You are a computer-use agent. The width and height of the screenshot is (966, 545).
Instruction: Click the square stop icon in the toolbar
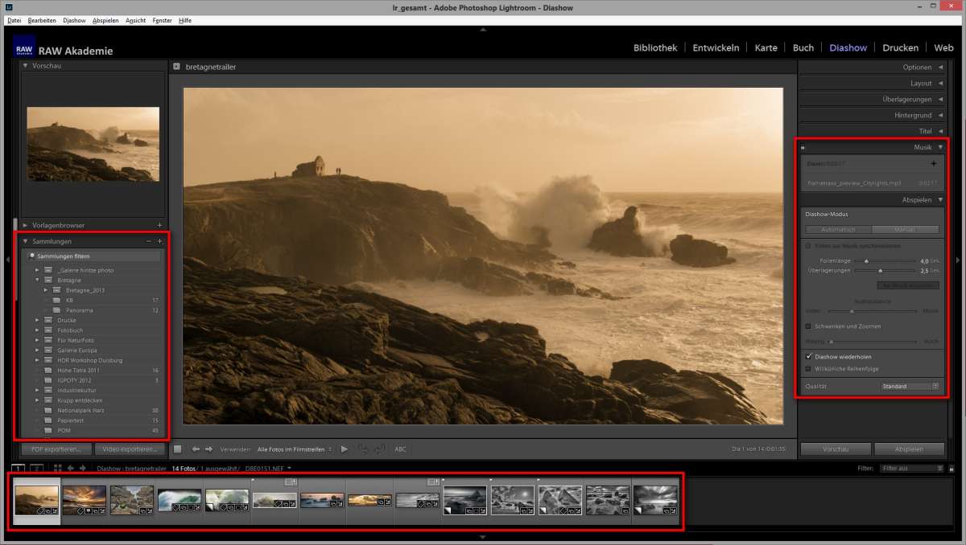click(177, 449)
